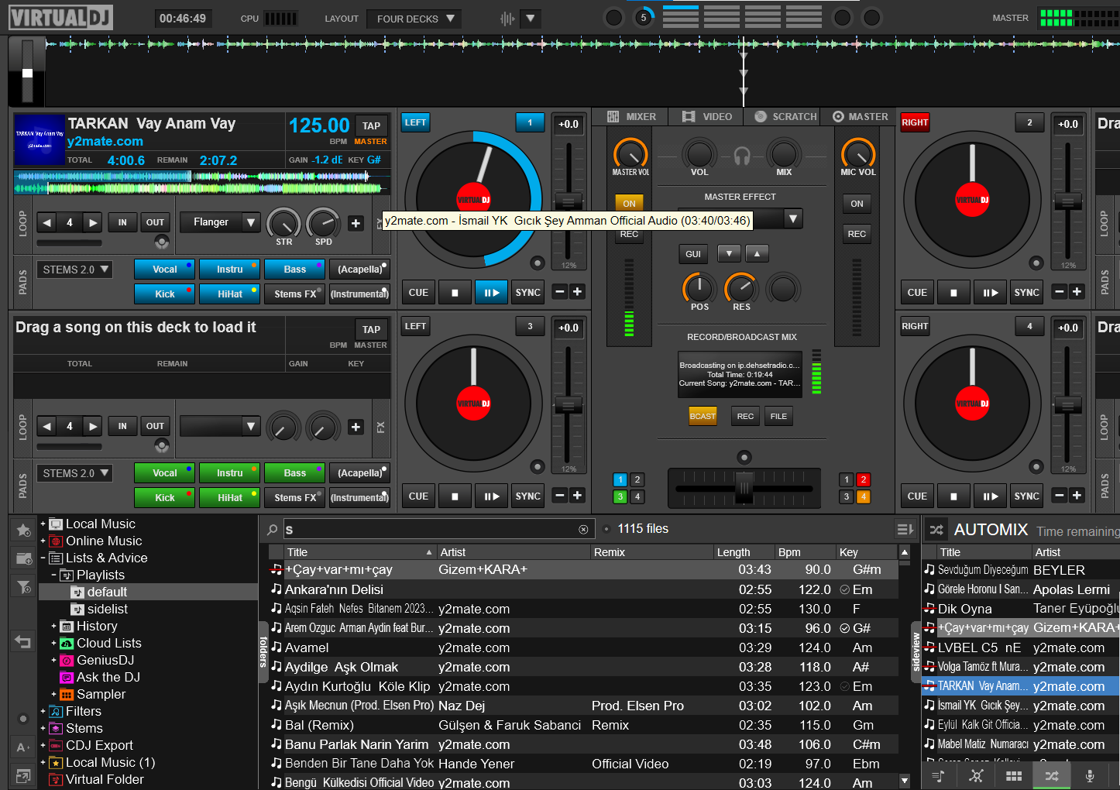Open the browser options list icon beside file count
Image resolution: width=1120 pixels, height=790 pixels.
905,529
